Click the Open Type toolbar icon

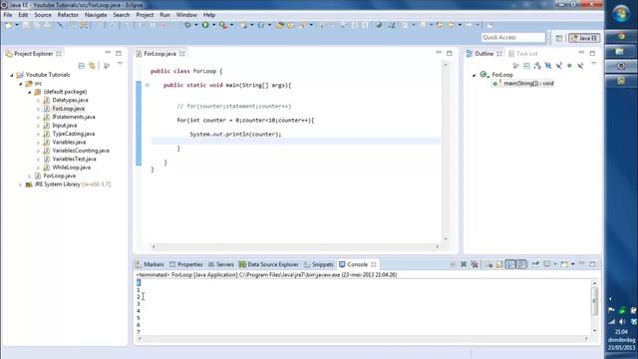click(280, 25)
